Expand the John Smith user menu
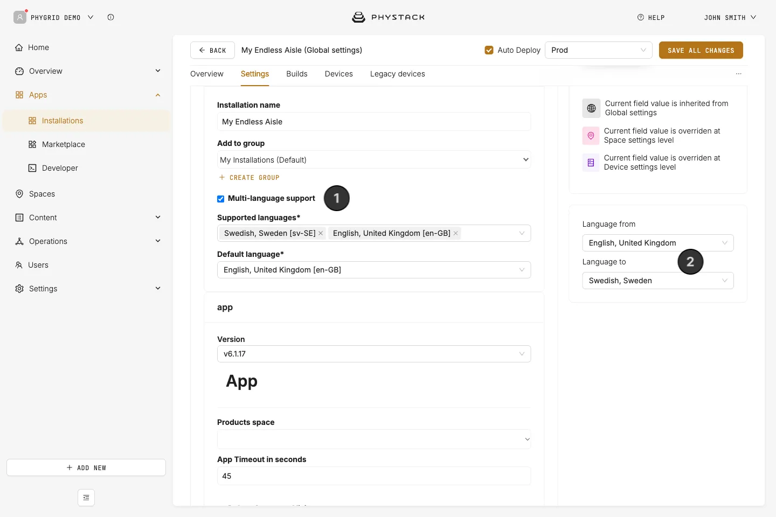 [x=730, y=17]
